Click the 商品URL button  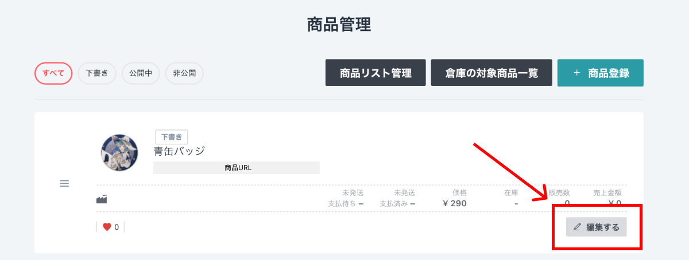click(237, 168)
